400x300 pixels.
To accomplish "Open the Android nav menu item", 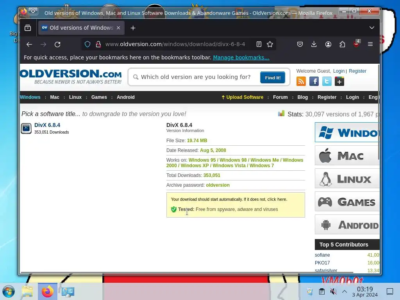I will 125,97.
